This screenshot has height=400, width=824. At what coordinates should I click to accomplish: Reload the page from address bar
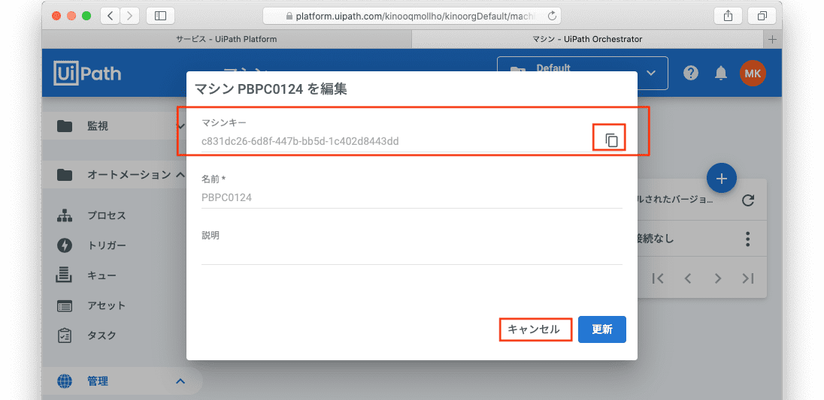pyautogui.click(x=552, y=17)
